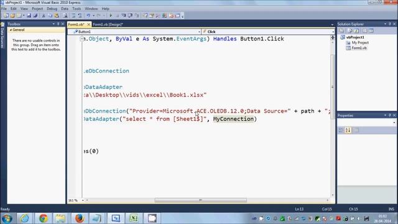398x224 pixels.
Task: Open Google Chrome from the taskbar
Action: (44, 218)
